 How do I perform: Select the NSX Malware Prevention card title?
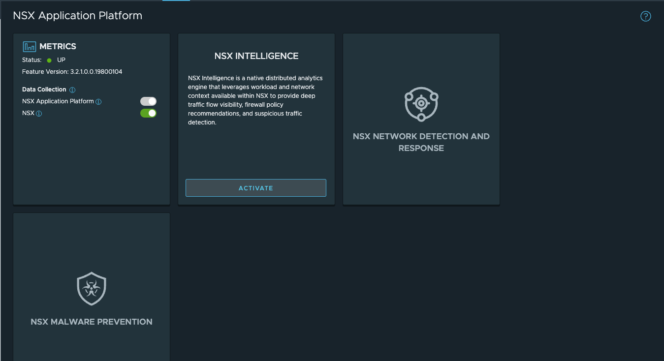pyautogui.click(x=92, y=322)
